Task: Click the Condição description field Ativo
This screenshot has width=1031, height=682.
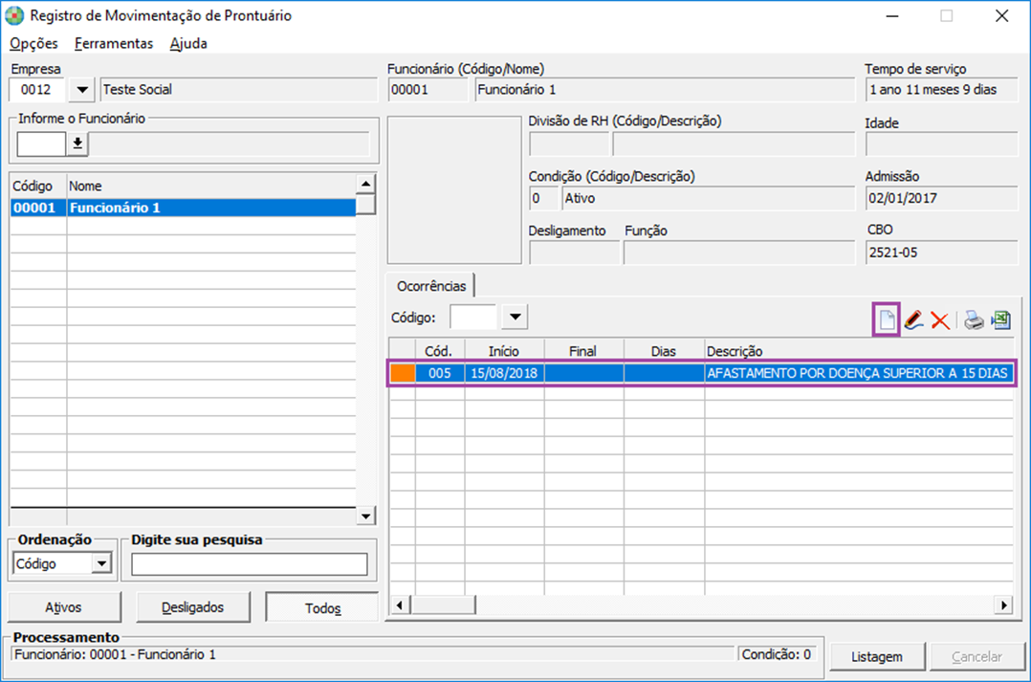Action: coord(708,198)
